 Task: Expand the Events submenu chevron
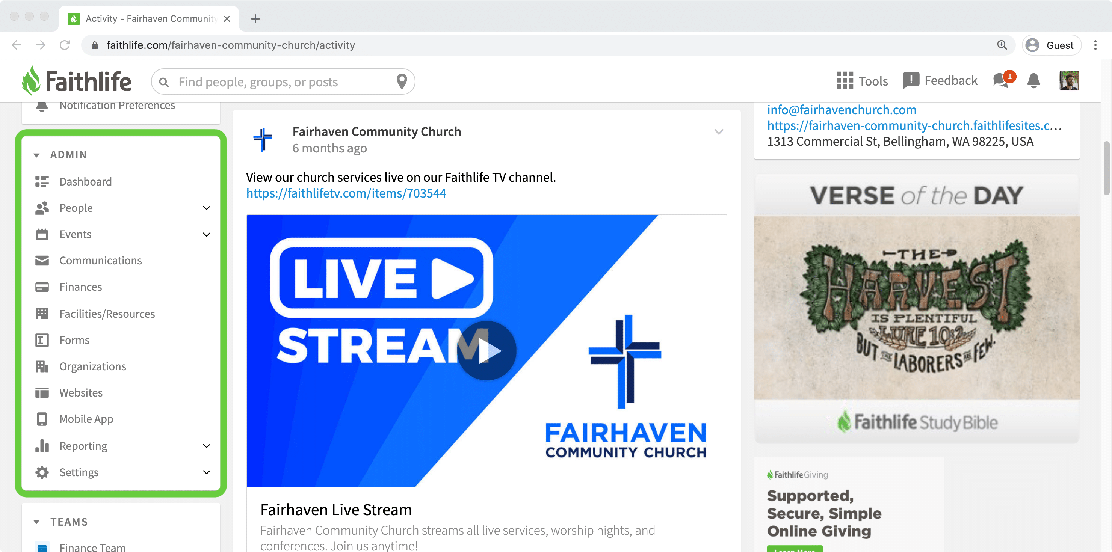point(207,234)
